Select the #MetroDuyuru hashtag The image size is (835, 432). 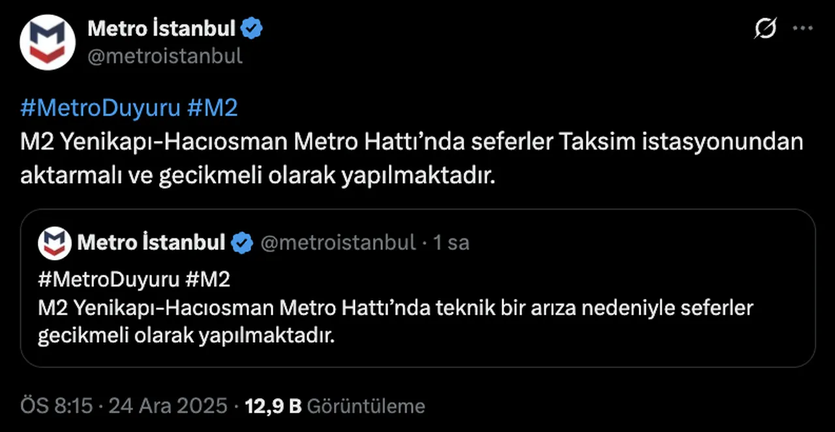[100, 108]
